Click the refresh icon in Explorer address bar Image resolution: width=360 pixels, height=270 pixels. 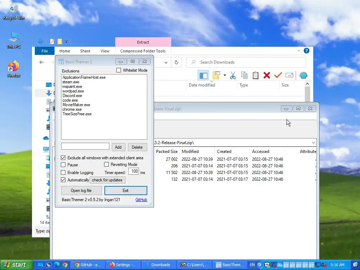click(x=176, y=63)
